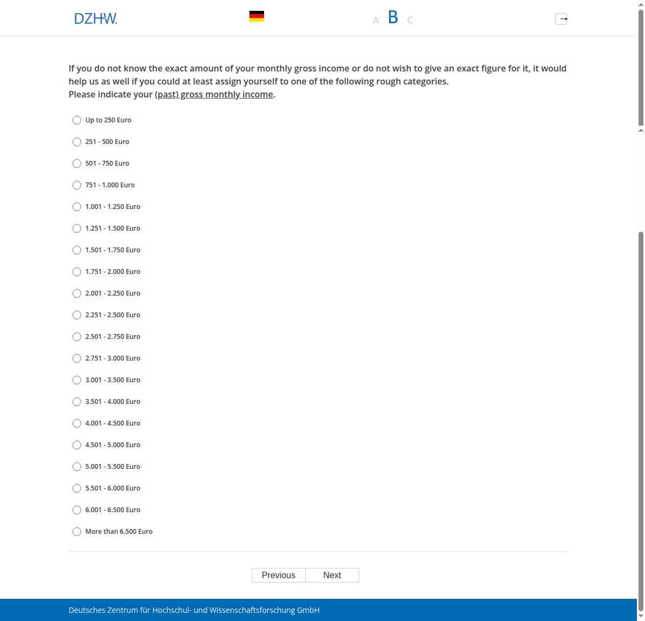Screen dimensions: 645x621
Task: Choose 1.001 - 1.250 Euro radio button
Action: tap(77, 207)
